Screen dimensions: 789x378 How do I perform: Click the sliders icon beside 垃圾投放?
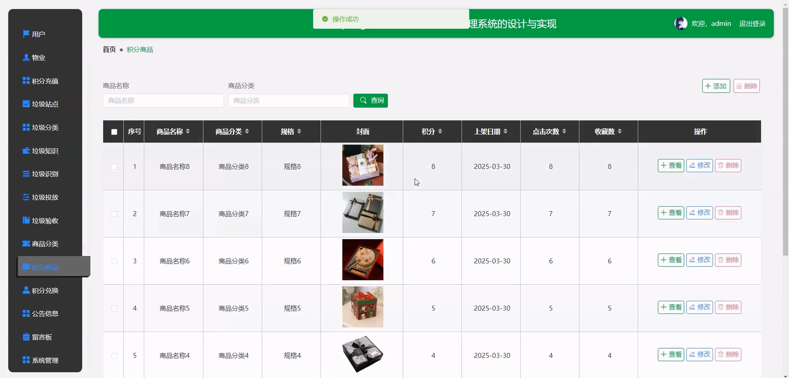pos(26,197)
